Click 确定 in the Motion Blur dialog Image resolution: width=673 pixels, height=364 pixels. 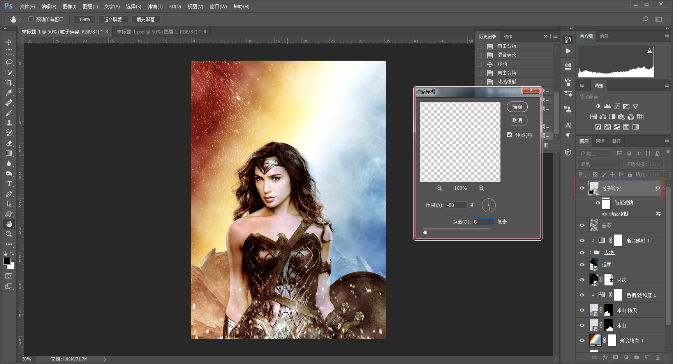pyautogui.click(x=517, y=107)
